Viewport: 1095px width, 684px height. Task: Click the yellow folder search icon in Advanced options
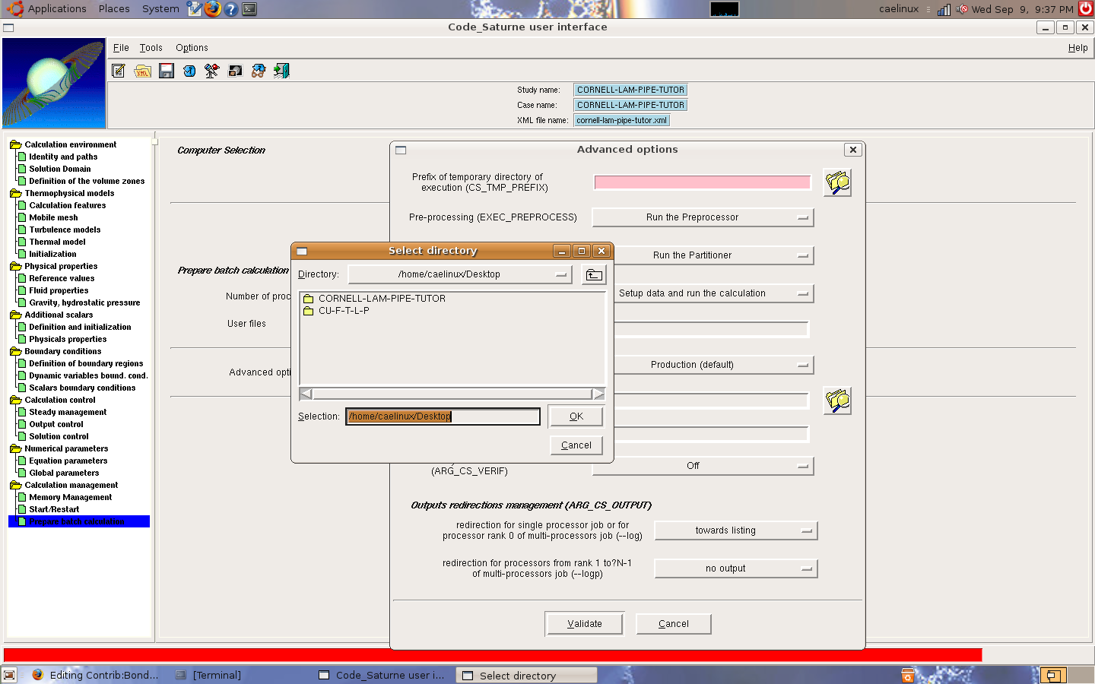[837, 401]
